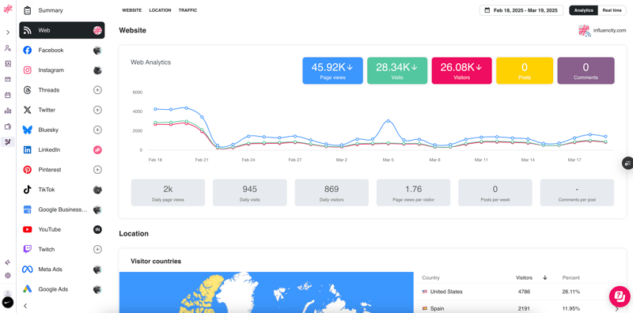This screenshot has width=633, height=313.
Task: Open the date range picker
Action: (521, 10)
